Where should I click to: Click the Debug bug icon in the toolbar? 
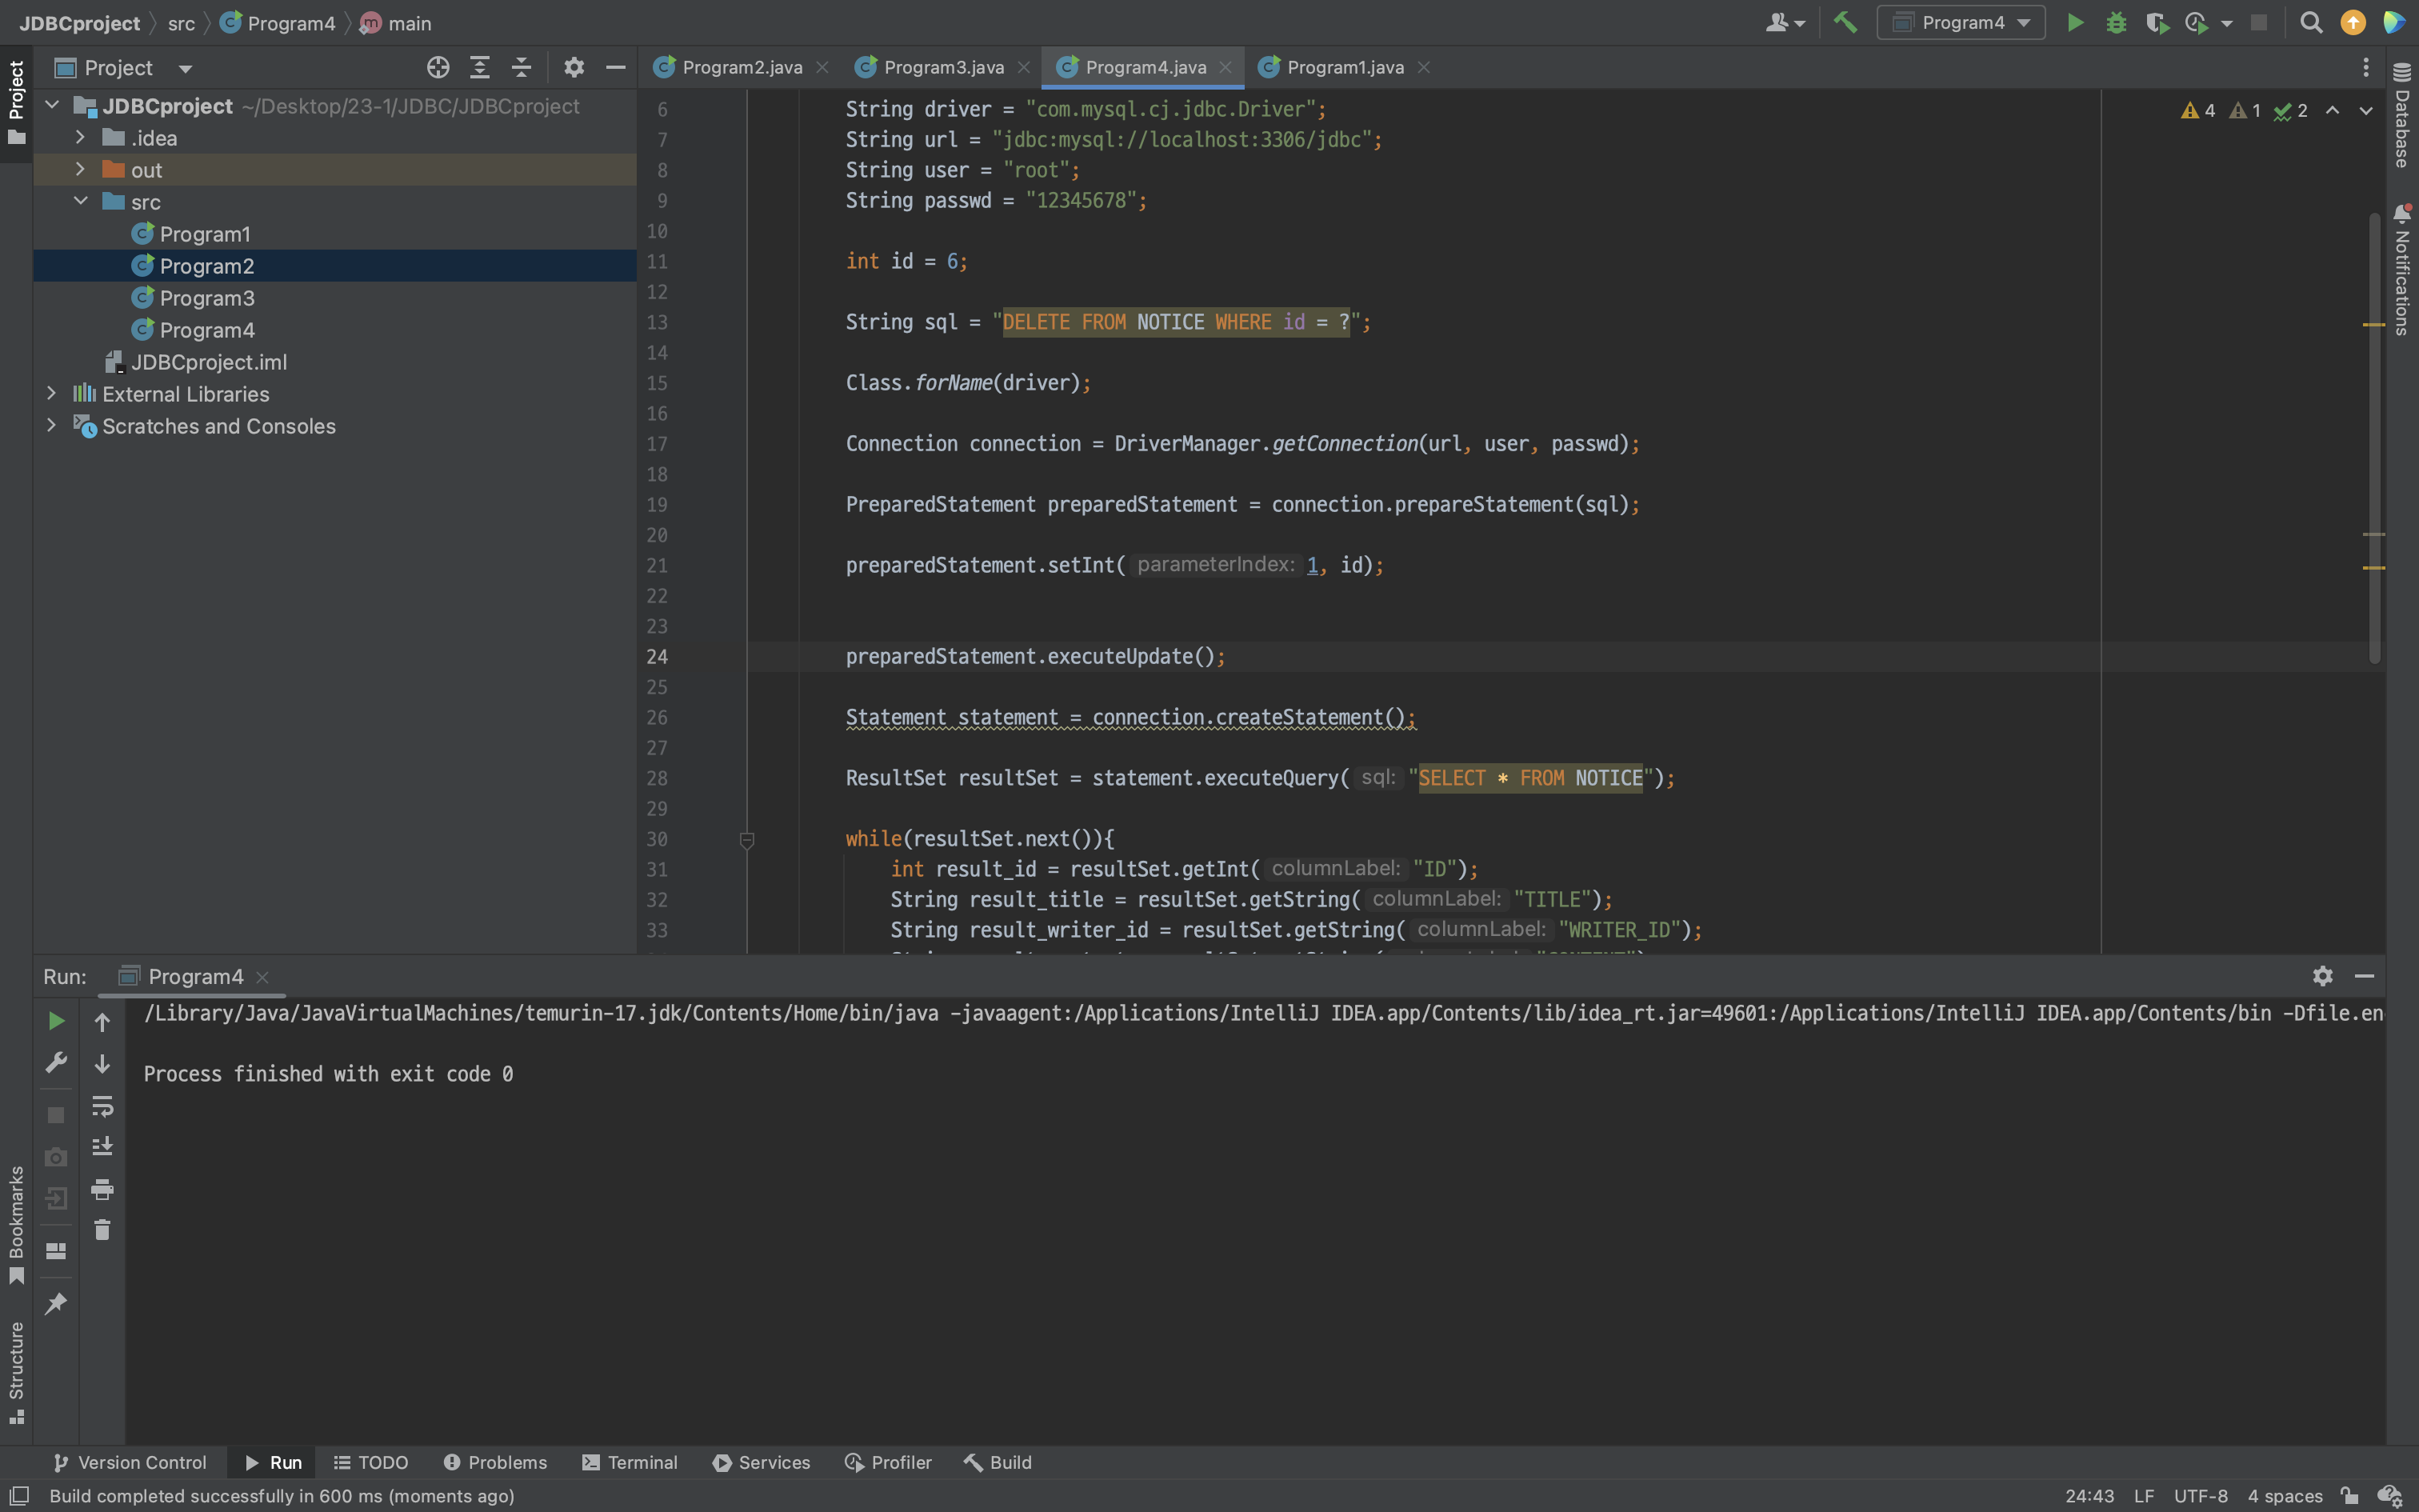click(x=2115, y=22)
